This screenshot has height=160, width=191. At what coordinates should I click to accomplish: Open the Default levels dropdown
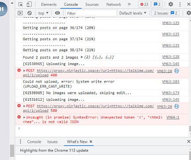(133, 13)
